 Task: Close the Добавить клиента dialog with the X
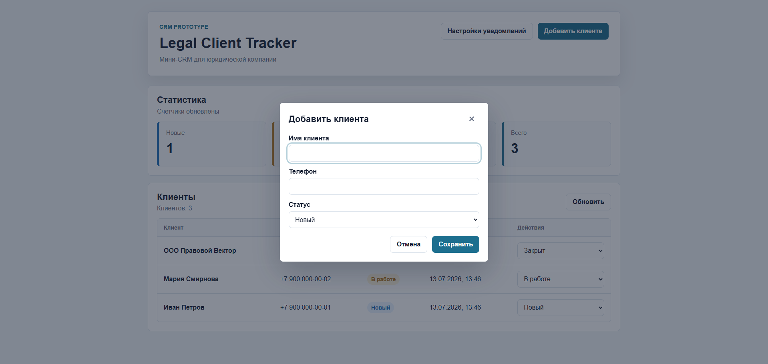click(471, 119)
